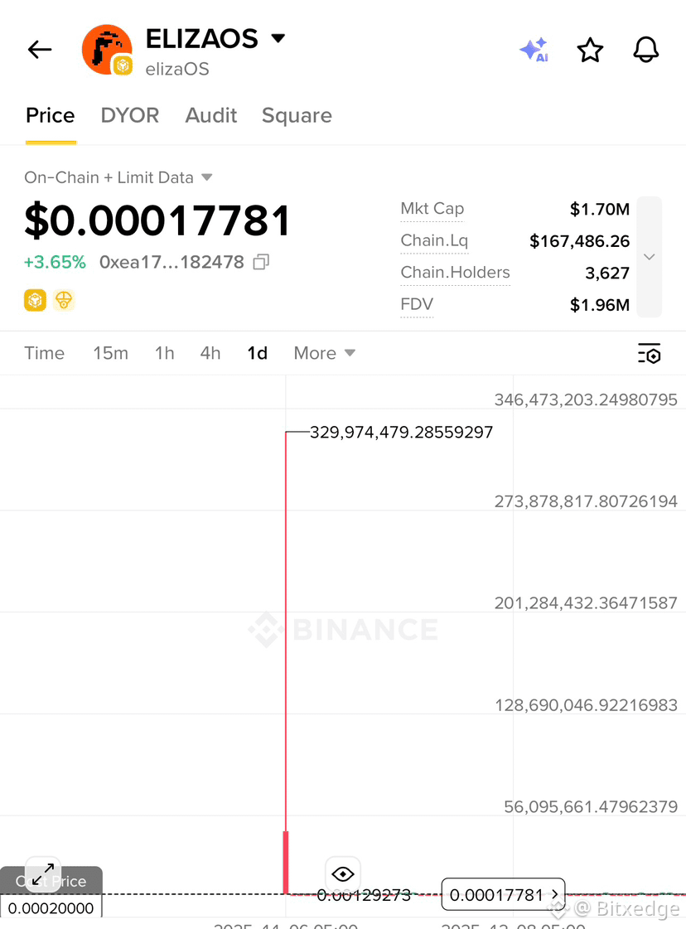Switch to the Audit tab
Viewport: 686px width, 929px height.
(x=211, y=115)
